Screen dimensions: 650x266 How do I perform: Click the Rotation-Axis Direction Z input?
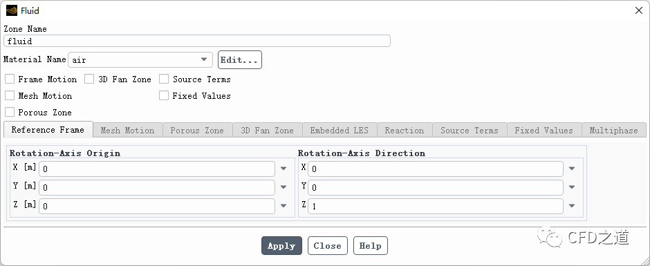(435, 206)
